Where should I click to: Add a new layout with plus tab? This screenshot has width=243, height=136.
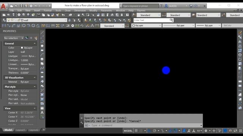point(44,130)
